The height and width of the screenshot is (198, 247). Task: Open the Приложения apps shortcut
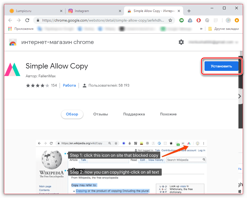coord(21,29)
